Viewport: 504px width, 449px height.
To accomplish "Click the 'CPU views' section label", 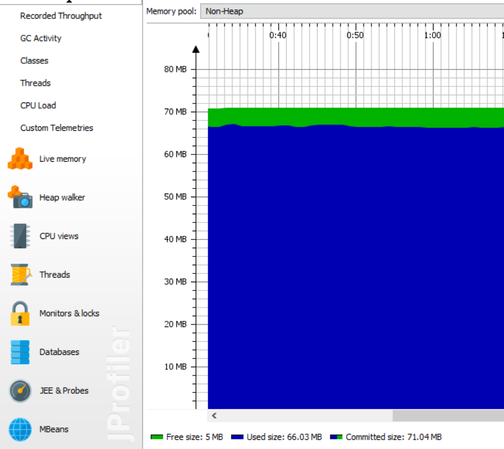I will pos(59,236).
